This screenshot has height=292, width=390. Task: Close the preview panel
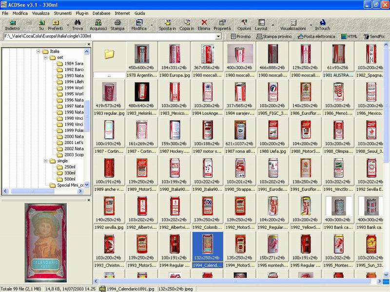click(89, 200)
